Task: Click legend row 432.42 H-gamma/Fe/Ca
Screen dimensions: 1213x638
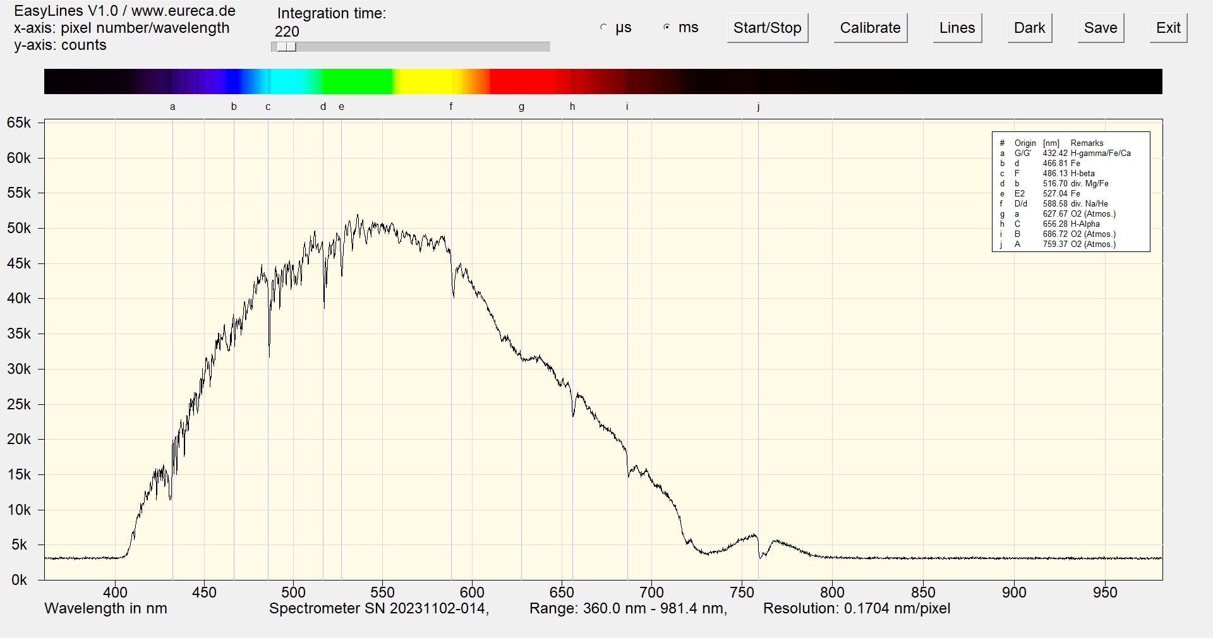Action: 1065,153
